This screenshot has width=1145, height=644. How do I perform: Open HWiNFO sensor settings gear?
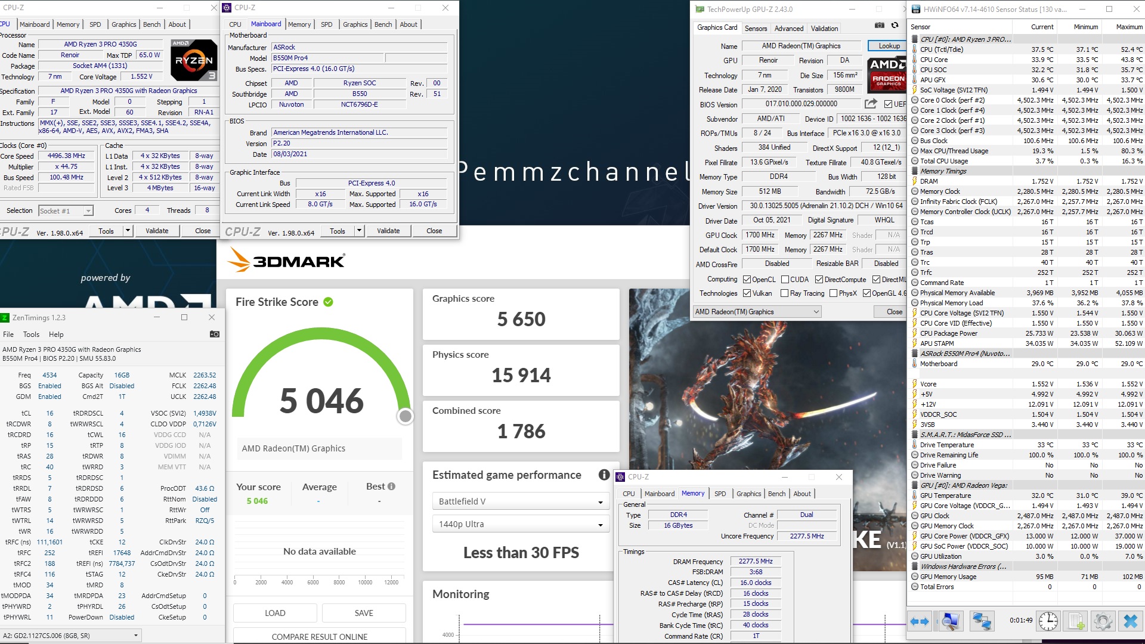tap(1103, 621)
